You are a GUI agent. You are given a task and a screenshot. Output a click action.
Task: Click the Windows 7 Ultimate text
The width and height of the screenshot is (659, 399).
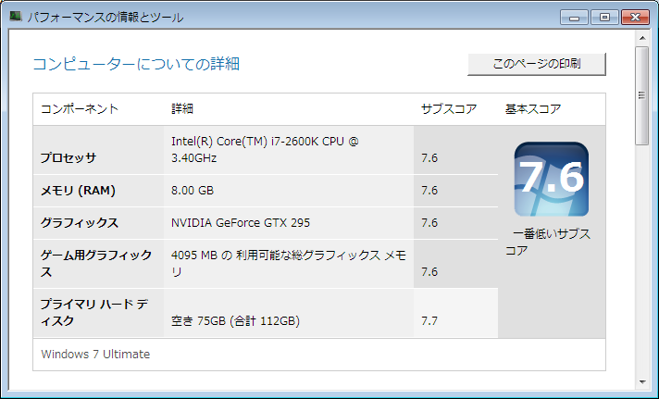(95, 355)
